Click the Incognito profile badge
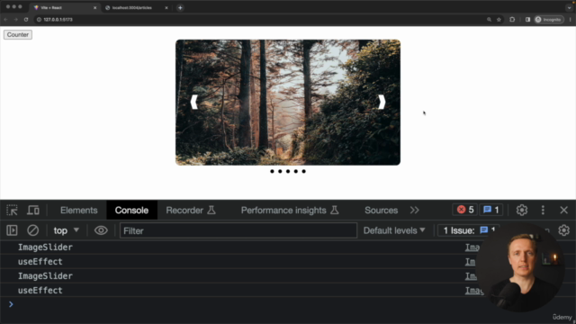The height and width of the screenshot is (324, 576). tap(549, 20)
